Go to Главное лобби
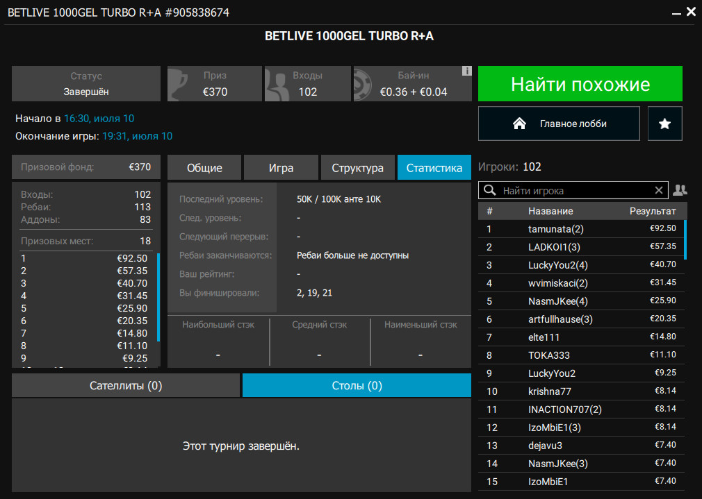Viewport: 702px width, 499px height. [560, 124]
